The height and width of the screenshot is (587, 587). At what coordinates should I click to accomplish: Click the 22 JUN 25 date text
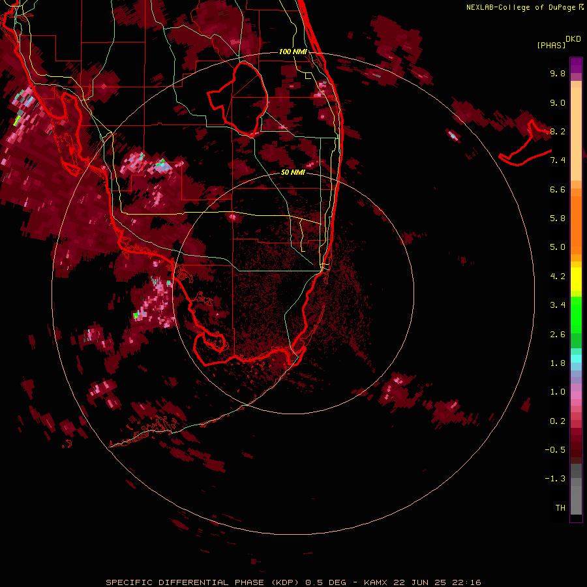(420, 582)
